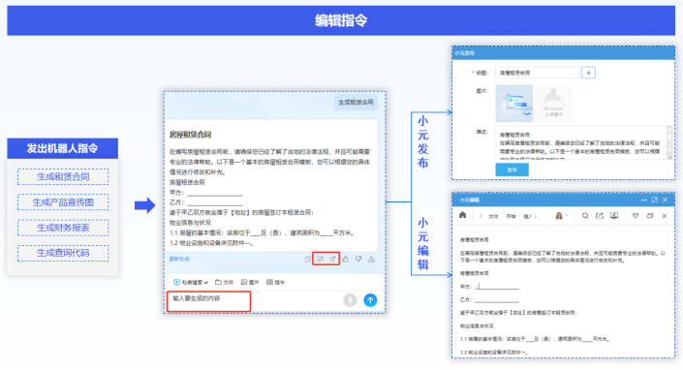This screenshot has height=370, width=683.
Task: Click the copy icon under the contract reply
Action: coord(307,259)
